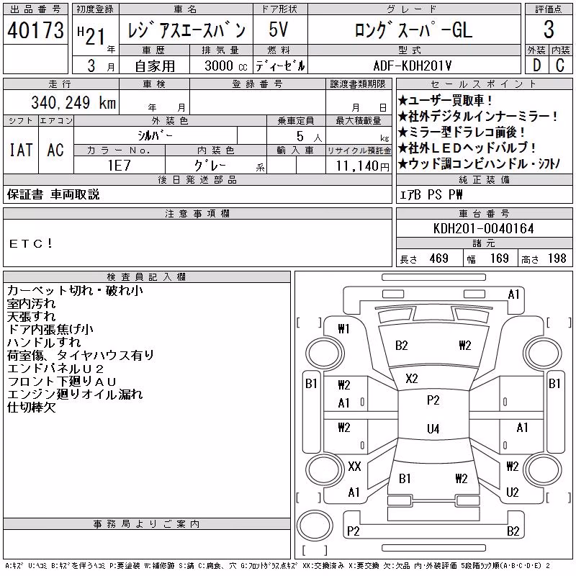
Task: Click the 車台番号 header label
Action: 484,213
